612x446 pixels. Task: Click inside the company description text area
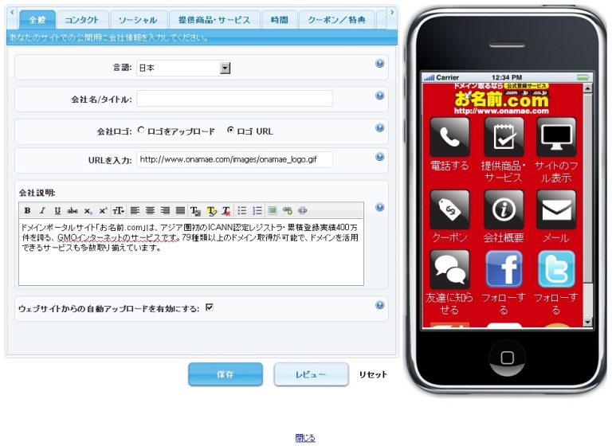(x=191, y=252)
